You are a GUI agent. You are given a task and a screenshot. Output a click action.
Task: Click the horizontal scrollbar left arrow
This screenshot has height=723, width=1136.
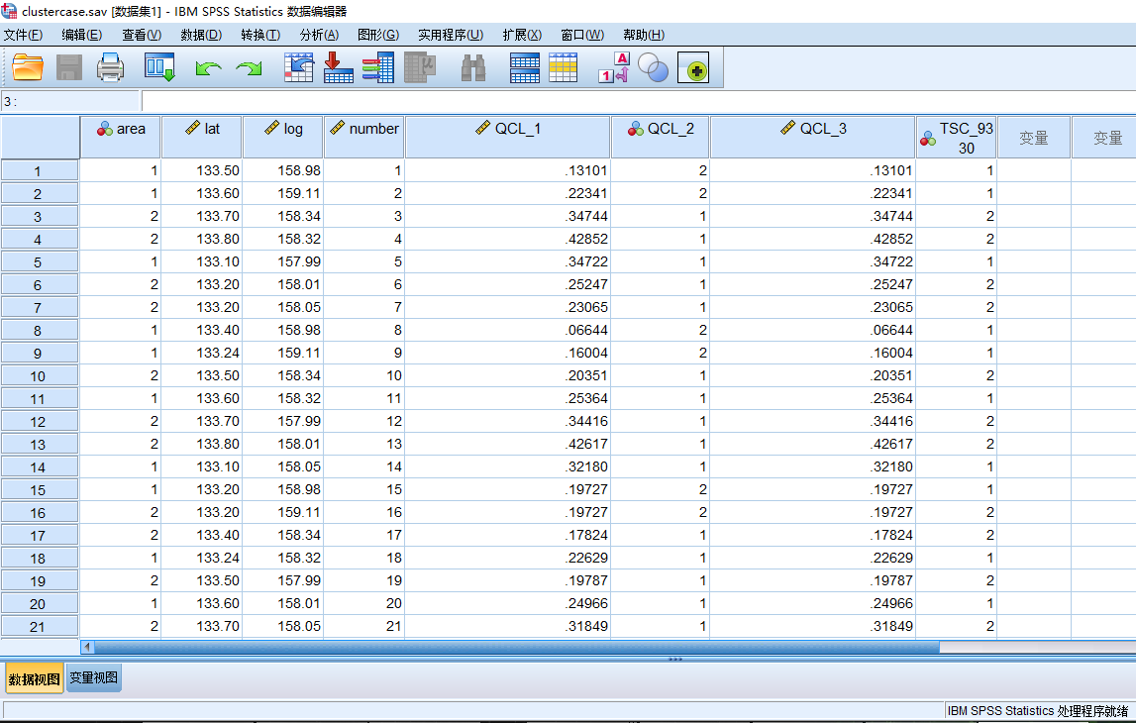coord(87,647)
